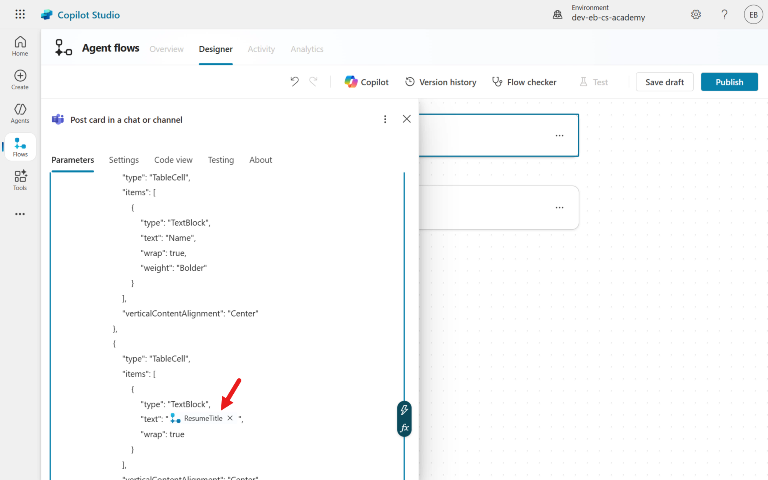
Task: Click the undo arrow
Action: [294, 82]
